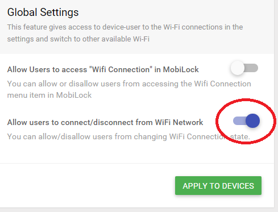Screen dimensions: 278x212
Task: Enable the "Wifi Connection" access switch
Action: [244, 68]
